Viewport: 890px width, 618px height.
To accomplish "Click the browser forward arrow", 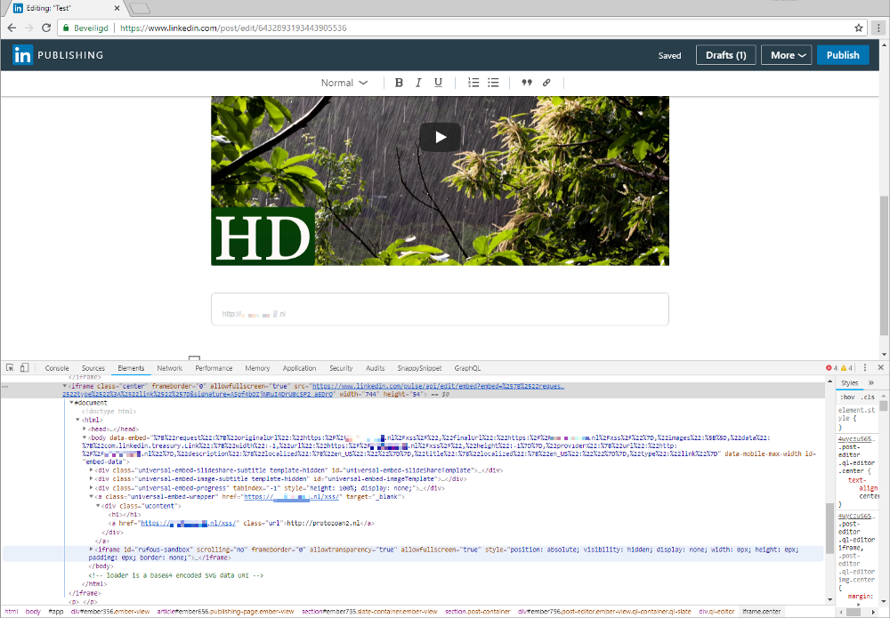I will click(29, 28).
